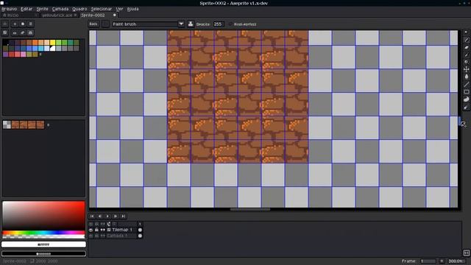The width and height of the screenshot is (471, 265).
Task: Toggle visibility of Camada 1 layer
Action: coord(91,236)
